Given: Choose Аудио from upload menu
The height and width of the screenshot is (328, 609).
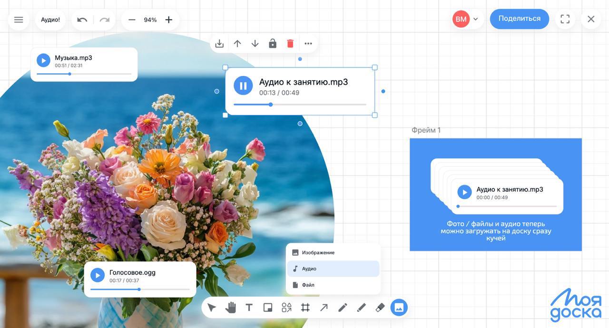Looking at the screenshot, I should click(333, 269).
